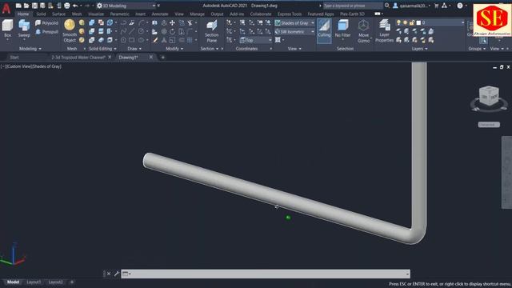Switch to the Surface ribbon tab

tap(58, 14)
